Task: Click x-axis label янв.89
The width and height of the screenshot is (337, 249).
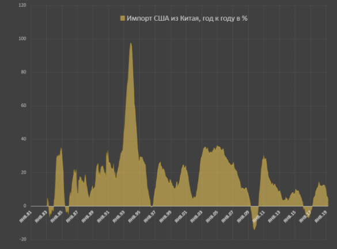Action: click(x=88, y=217)
